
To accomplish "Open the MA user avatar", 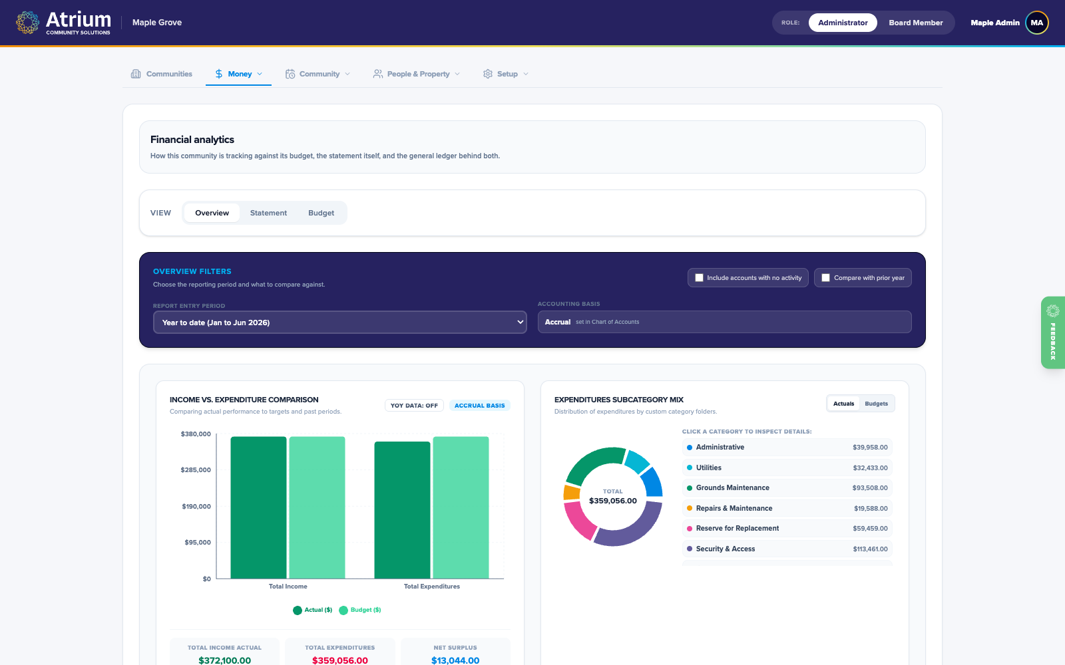I will [1037, 23].
